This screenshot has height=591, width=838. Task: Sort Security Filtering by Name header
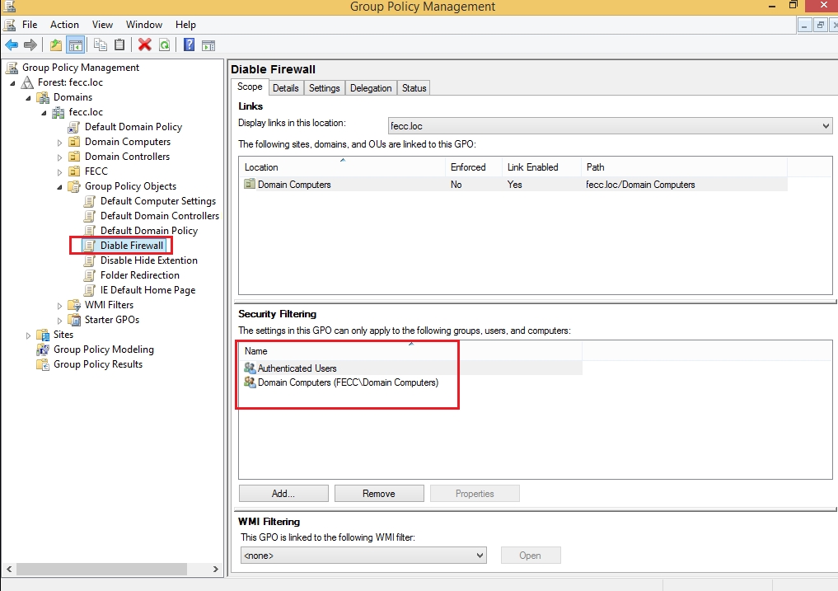(411, 351)
